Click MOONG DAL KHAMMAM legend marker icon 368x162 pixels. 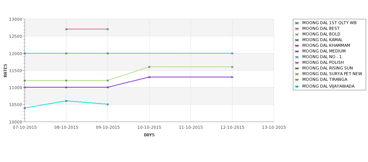[x=297, y=46]
